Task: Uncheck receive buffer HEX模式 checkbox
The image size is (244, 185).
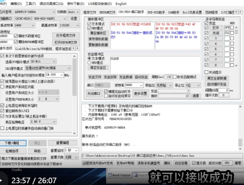Action: pyautogui.click(x=89, y=28)
